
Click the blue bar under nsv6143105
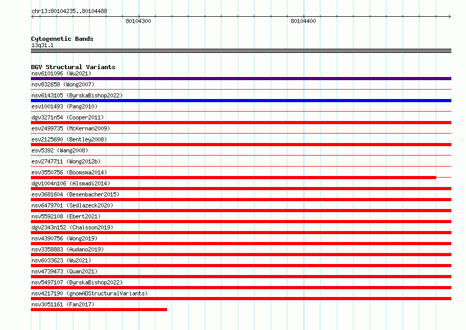pos(241,101)
